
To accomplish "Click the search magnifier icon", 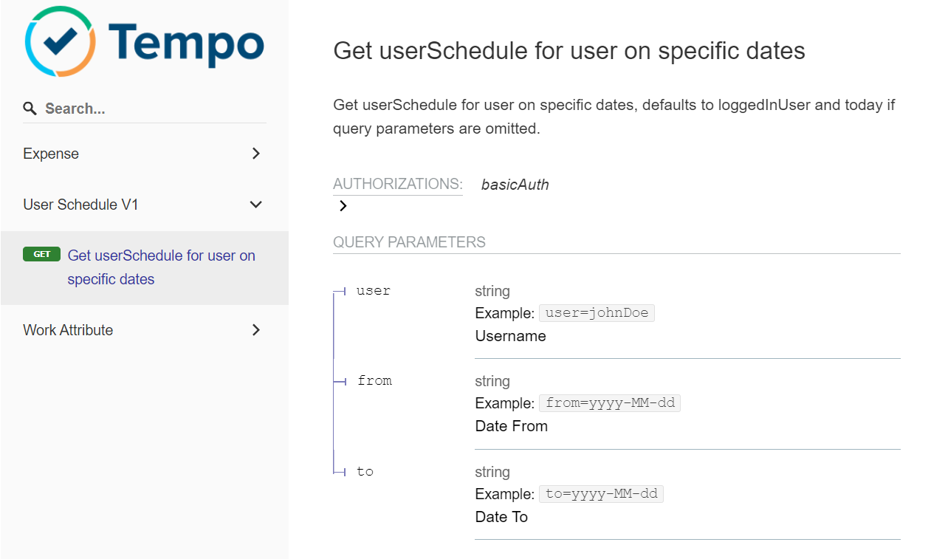I will 30,109.
